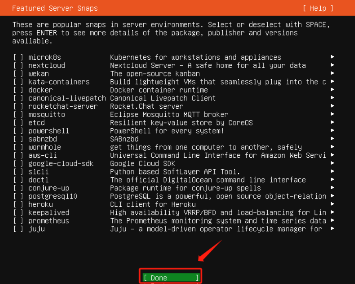
Task: Click "Featured Server Snaps" title
Action: coord(55,9)
